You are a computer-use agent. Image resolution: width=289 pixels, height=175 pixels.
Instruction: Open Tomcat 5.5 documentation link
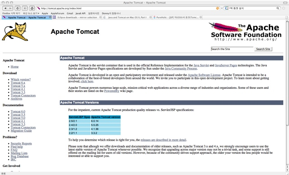(18, 115)
